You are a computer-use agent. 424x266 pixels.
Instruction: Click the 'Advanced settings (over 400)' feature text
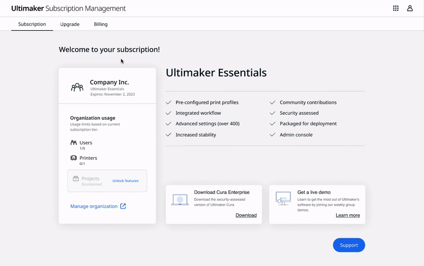pyautogui.click(x=207, y=124)
